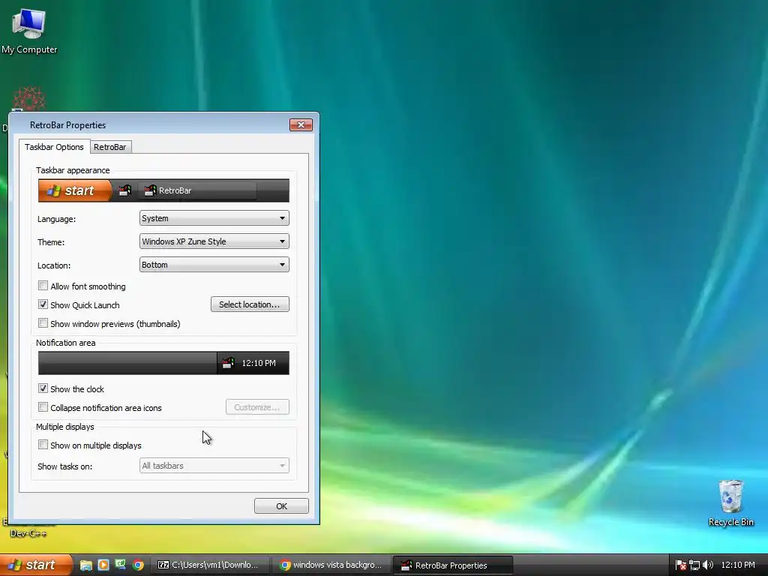Click the taskbar clock showing 12:10 PM
Screen dimensions: 768x576
[738, 565]
